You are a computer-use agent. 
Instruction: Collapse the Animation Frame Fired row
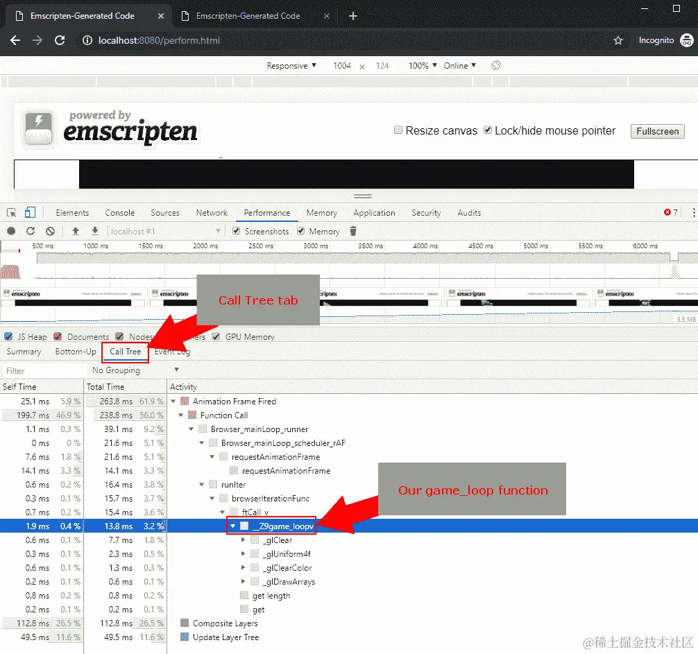173,402
